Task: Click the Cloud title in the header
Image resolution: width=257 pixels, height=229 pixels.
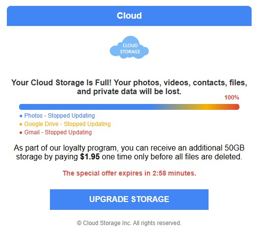Action: pos(129,16)
